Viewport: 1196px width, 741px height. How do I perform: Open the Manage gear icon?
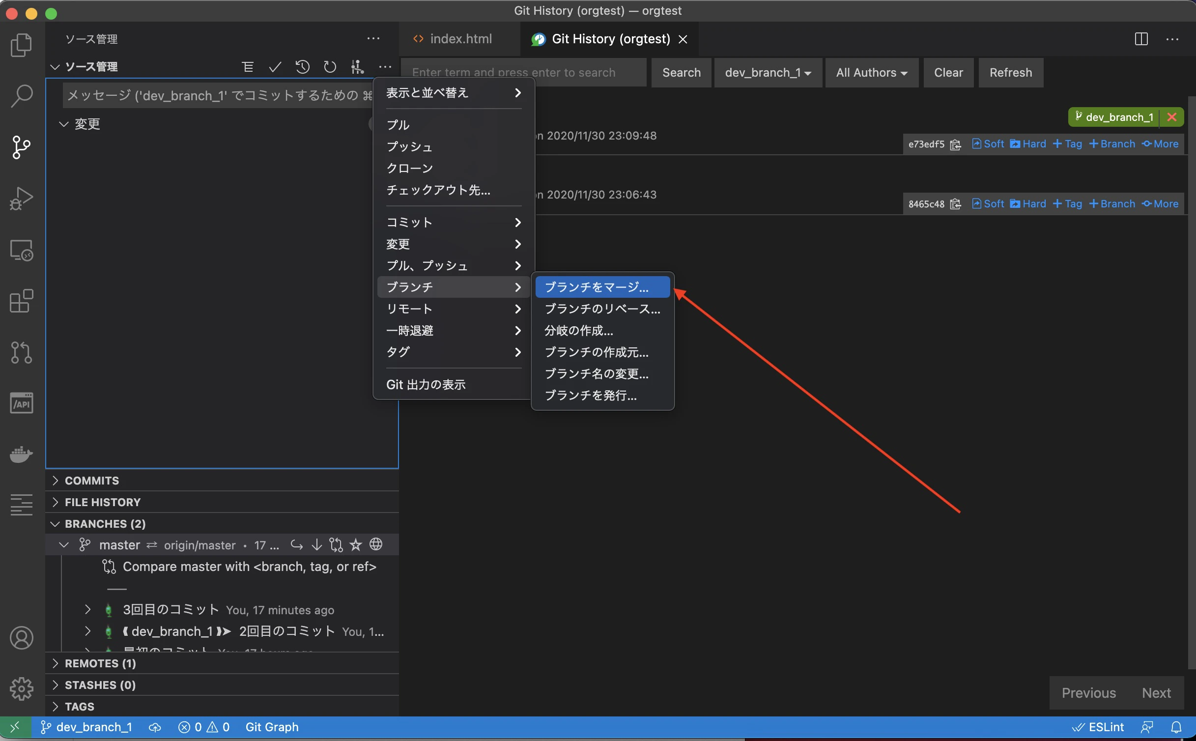pos(21,689)
